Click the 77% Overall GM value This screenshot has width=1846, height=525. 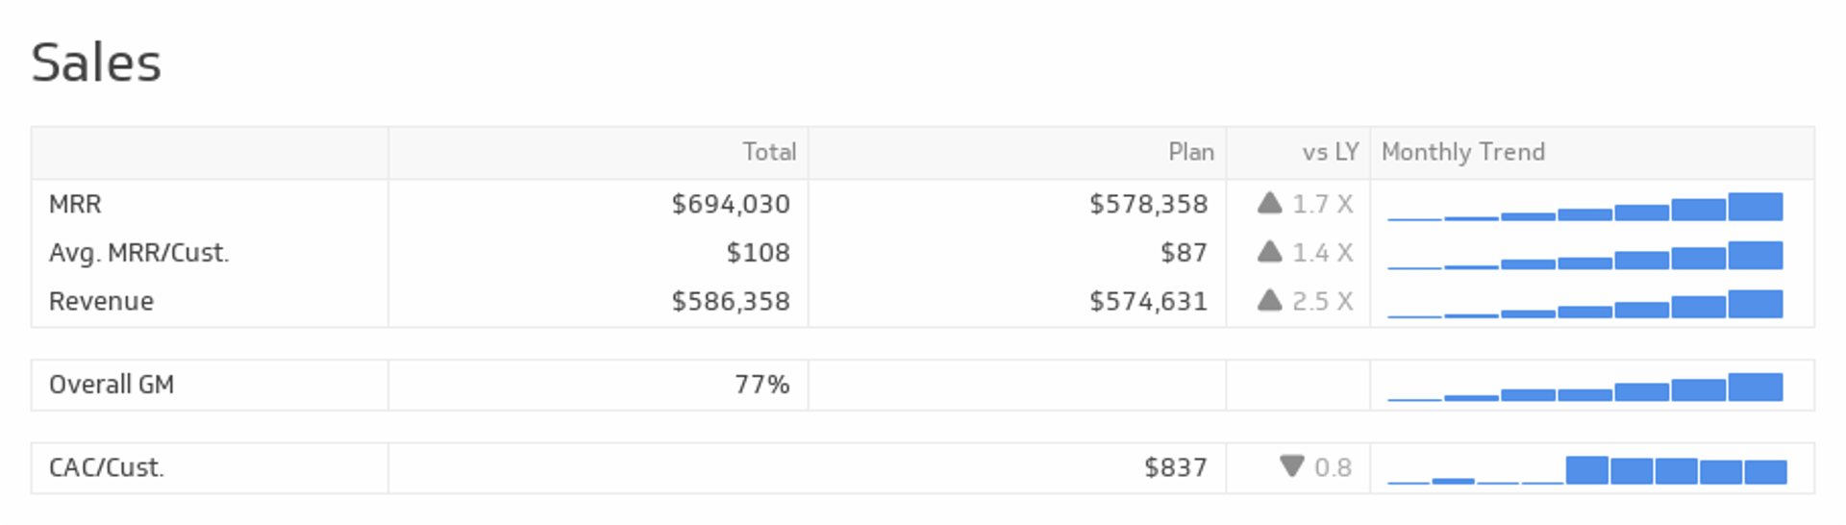coord(761,385)
